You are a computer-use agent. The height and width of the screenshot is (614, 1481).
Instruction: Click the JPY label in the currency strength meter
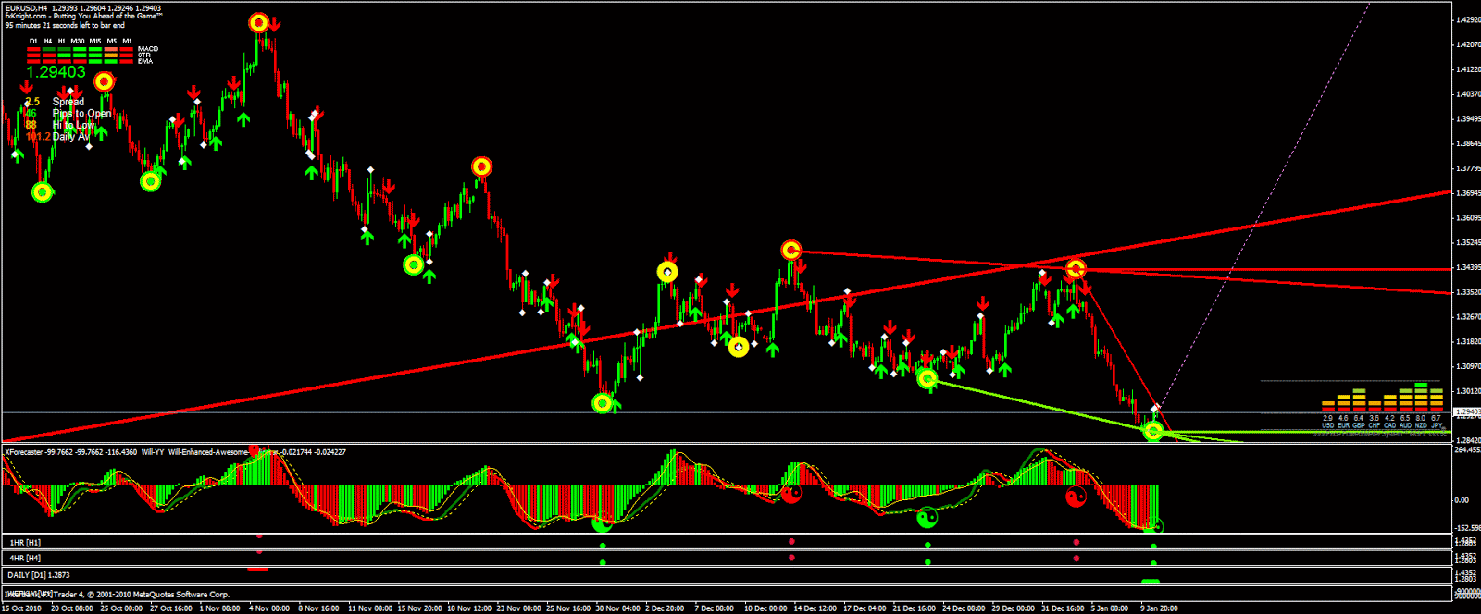coord(1437,425)
